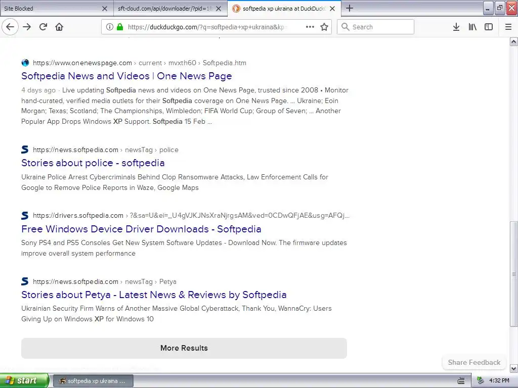Select the softpedia xp ukraina DuckDuckGo tab
The height and width of the screenshot is (388, 518).
pyautogui.click(x=284, y=9)
